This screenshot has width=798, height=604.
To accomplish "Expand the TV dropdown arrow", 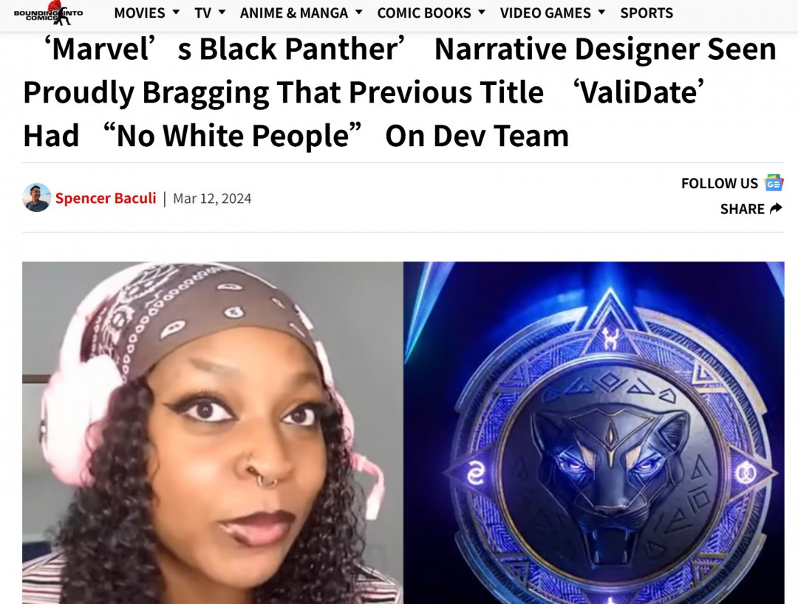I will [222, 12].
